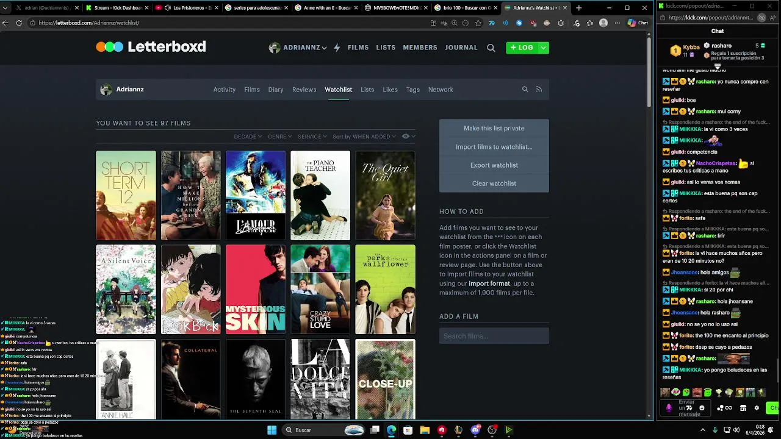Open the A Silent Voice poster

click(126, 290)
